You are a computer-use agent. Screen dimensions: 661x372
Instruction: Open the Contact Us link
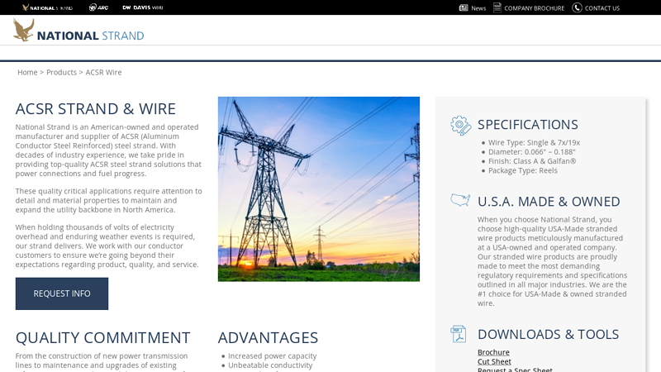click(602, 8)
